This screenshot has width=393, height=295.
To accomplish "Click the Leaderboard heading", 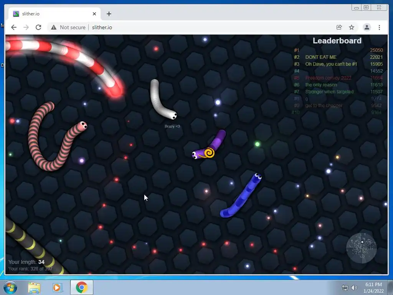I will point(337,41).
